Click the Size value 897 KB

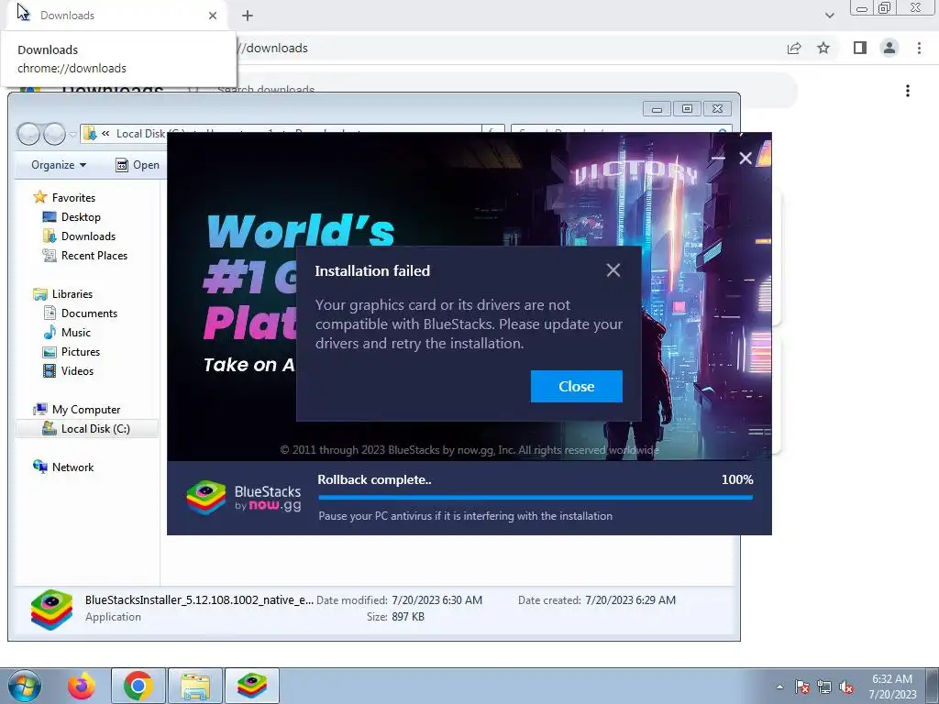pos(408,617)
